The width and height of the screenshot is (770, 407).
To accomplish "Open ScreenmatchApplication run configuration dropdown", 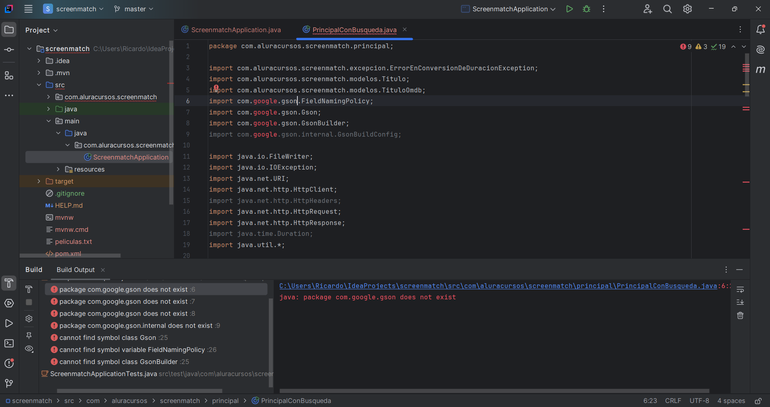I will click(508, 9).
